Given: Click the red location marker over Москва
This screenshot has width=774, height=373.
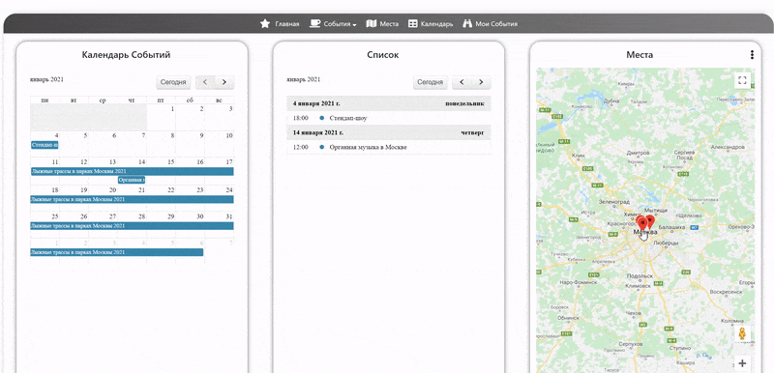Looking at the screenshot, I should click(641, 223).
